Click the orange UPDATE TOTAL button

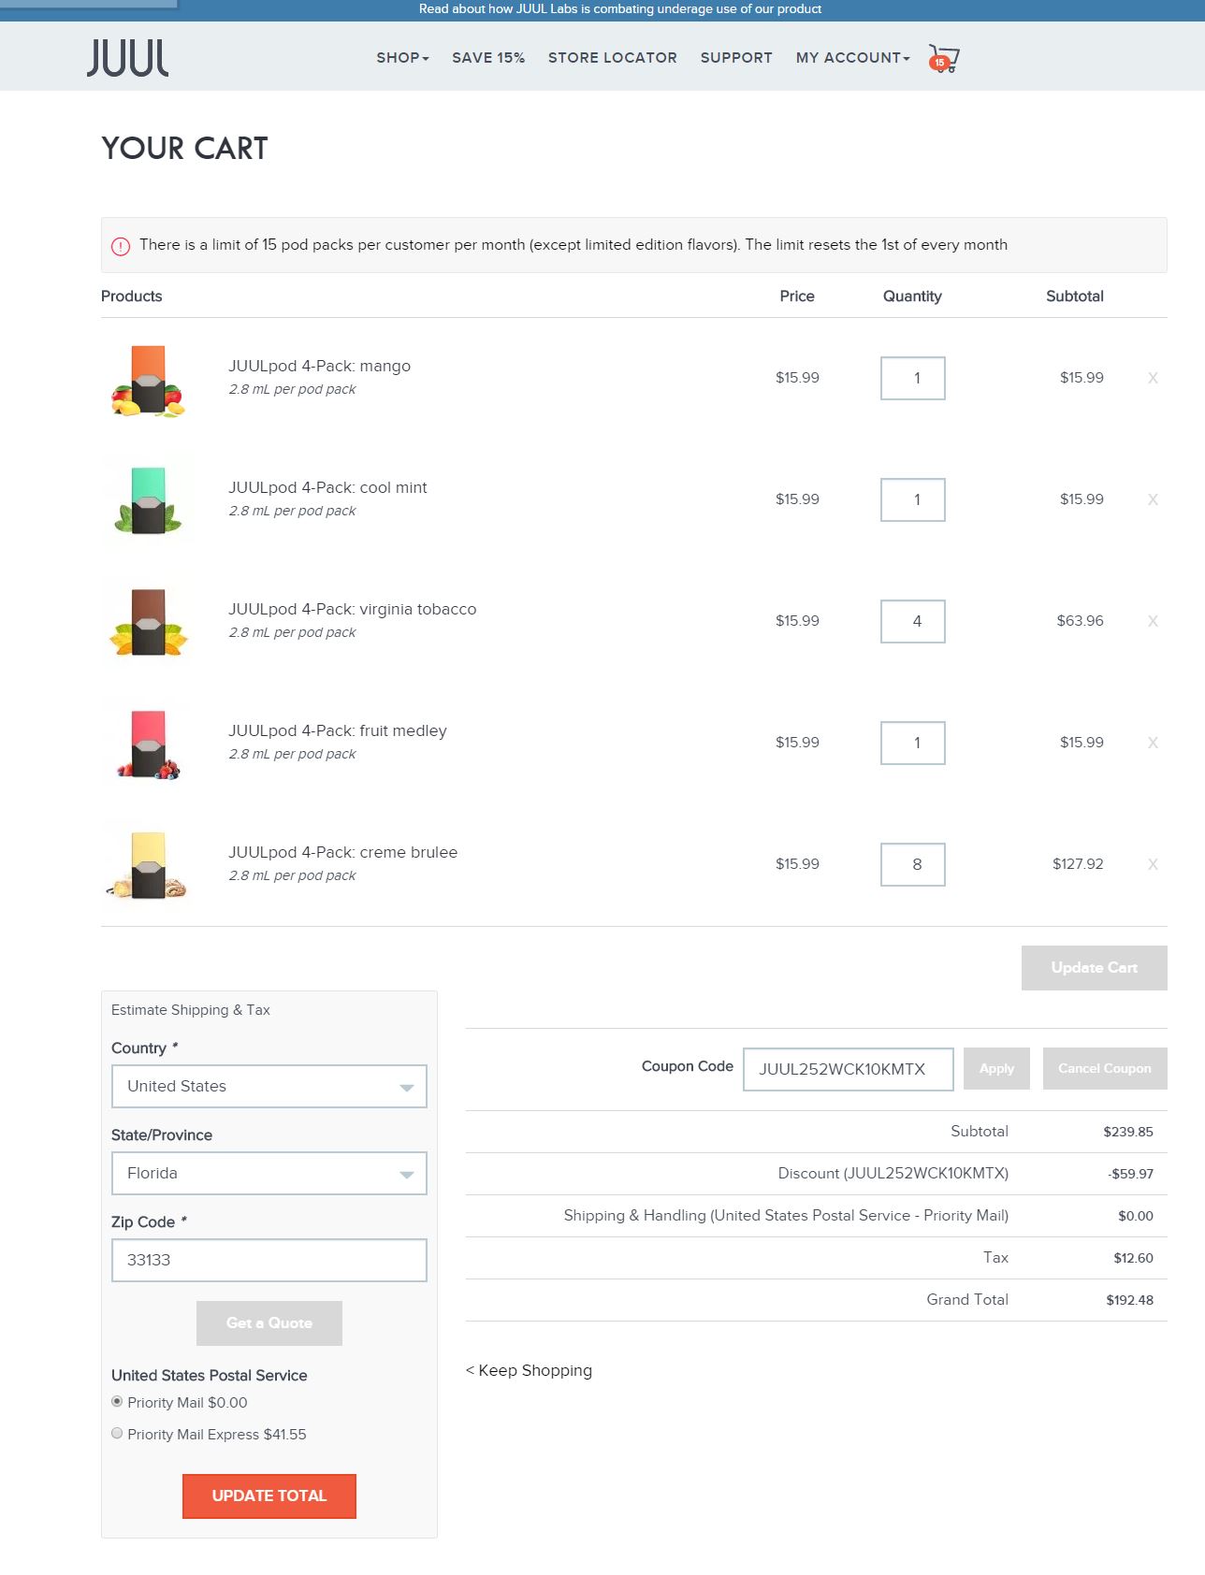click(269, 1496)
